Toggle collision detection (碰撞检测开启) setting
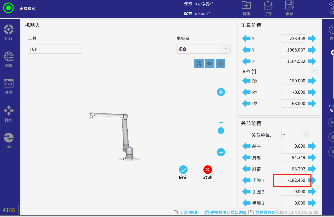334x217 pixels. [225, 212]
